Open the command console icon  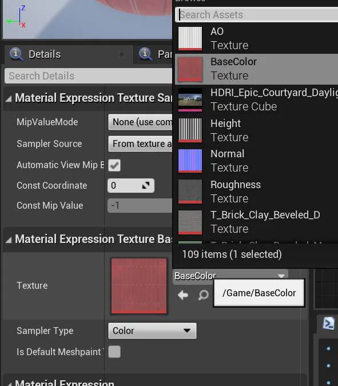click(x=329, y=324)
